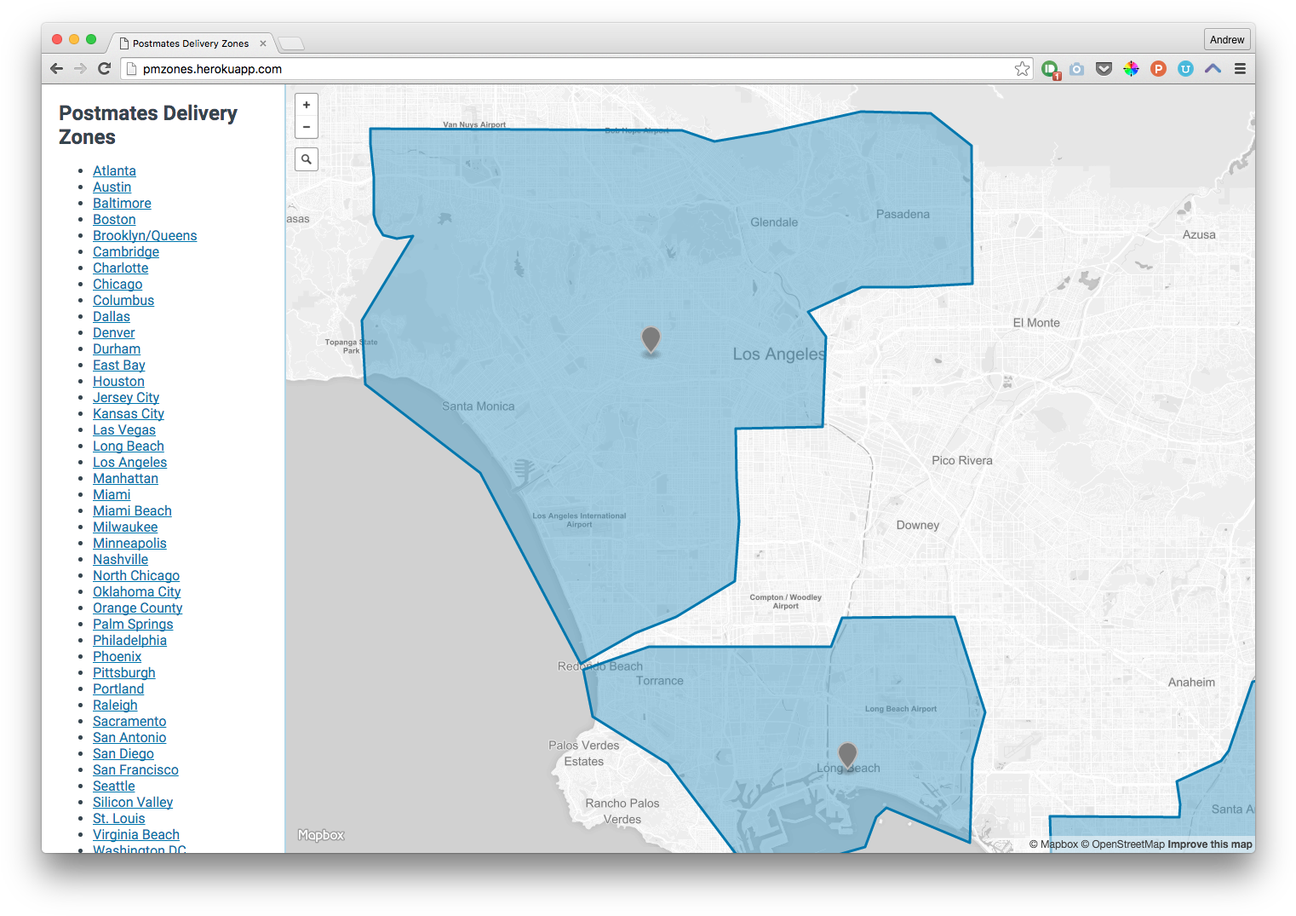
Task: Select East Bay from the zones list
Action: (x=119, y=366)
